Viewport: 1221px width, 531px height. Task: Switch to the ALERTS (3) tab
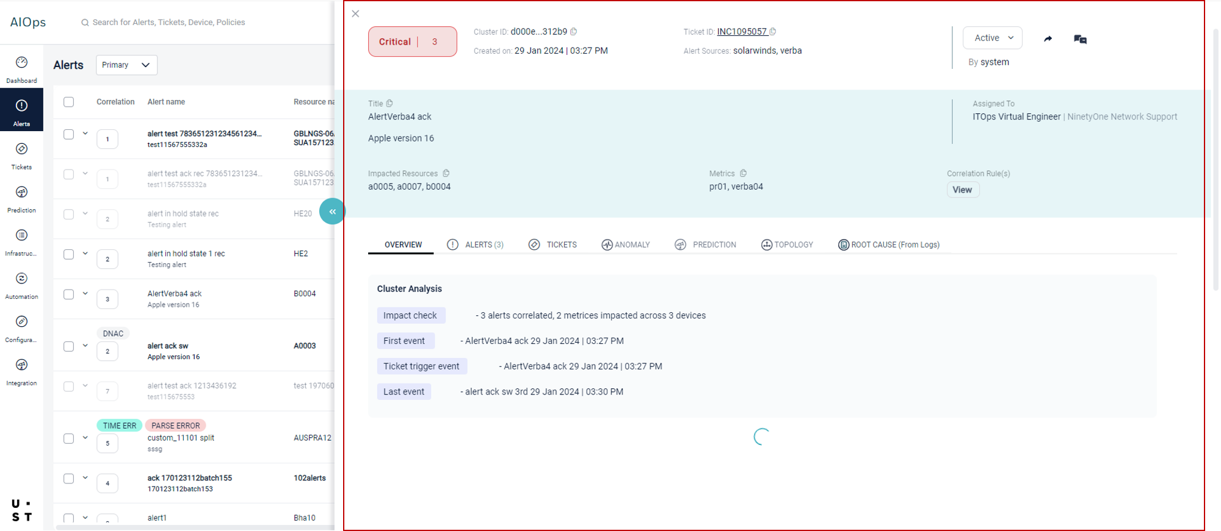point(475,245)
